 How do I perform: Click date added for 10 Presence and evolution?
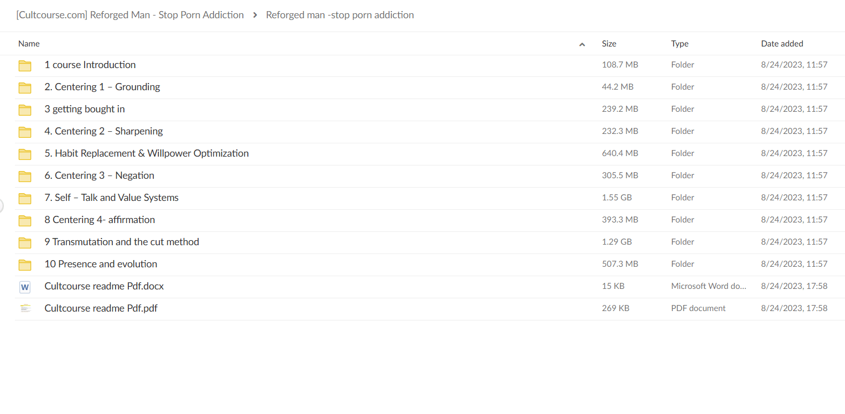coord(794,264)
